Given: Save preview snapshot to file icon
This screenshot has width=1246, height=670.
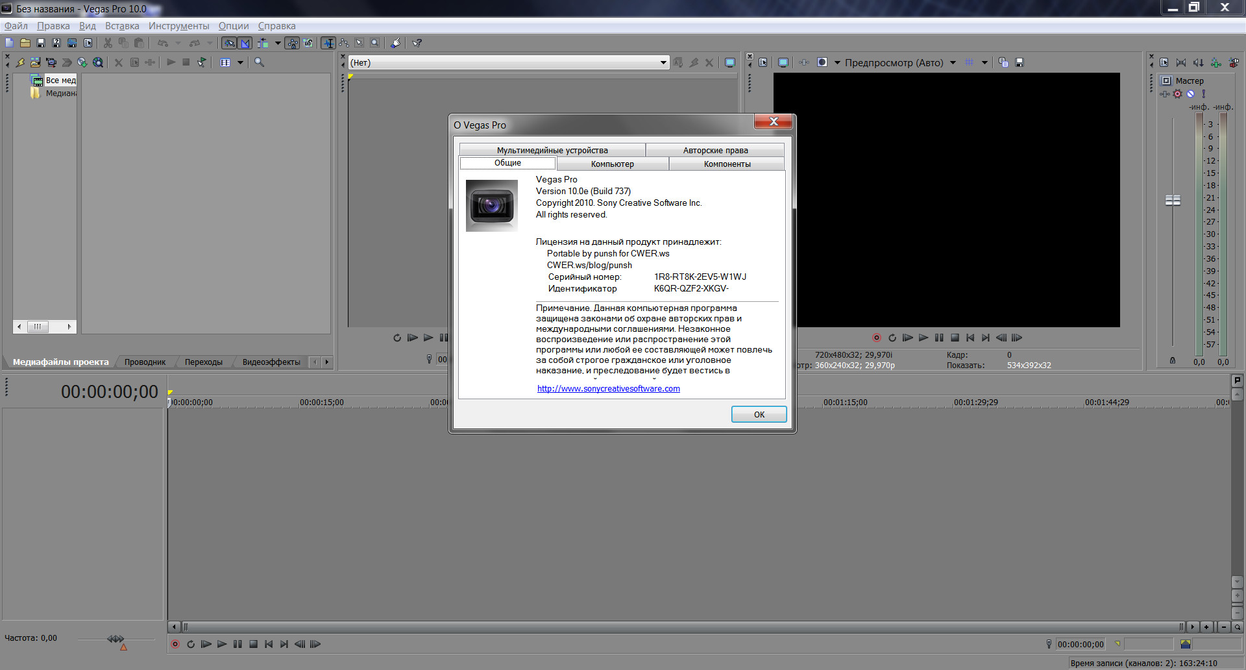Looking at the screenshot, I should pos(1019,62).
